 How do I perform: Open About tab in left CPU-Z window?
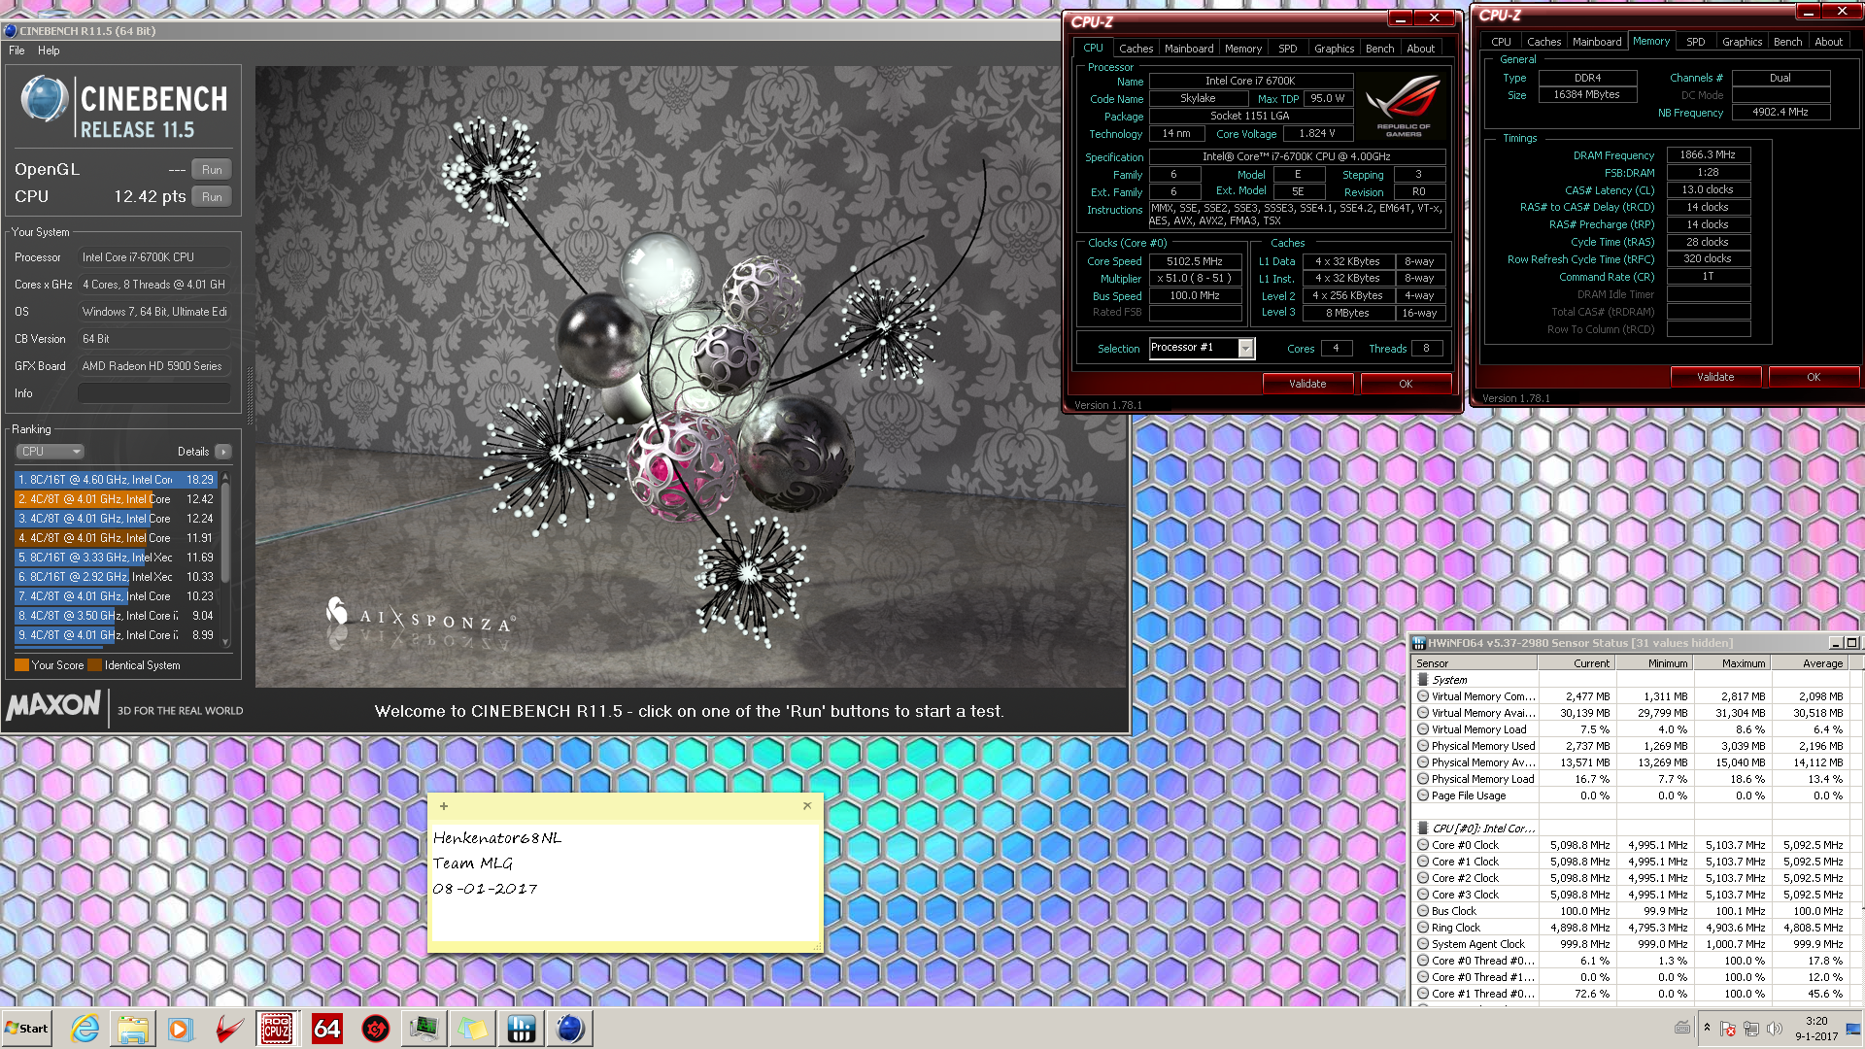pos(1420,49)
